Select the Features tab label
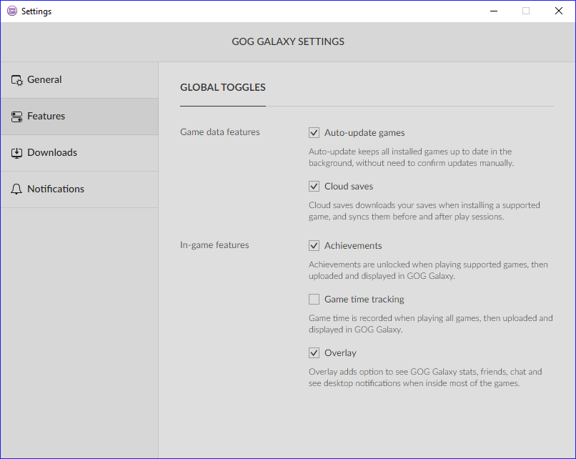Viewport: 576px width, 459px height. 46,116
